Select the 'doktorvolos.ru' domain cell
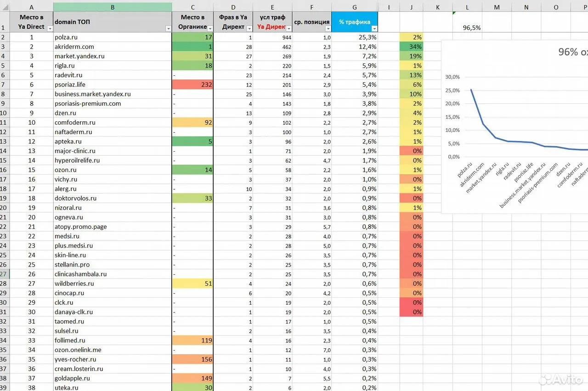 (x=113, y=198)
